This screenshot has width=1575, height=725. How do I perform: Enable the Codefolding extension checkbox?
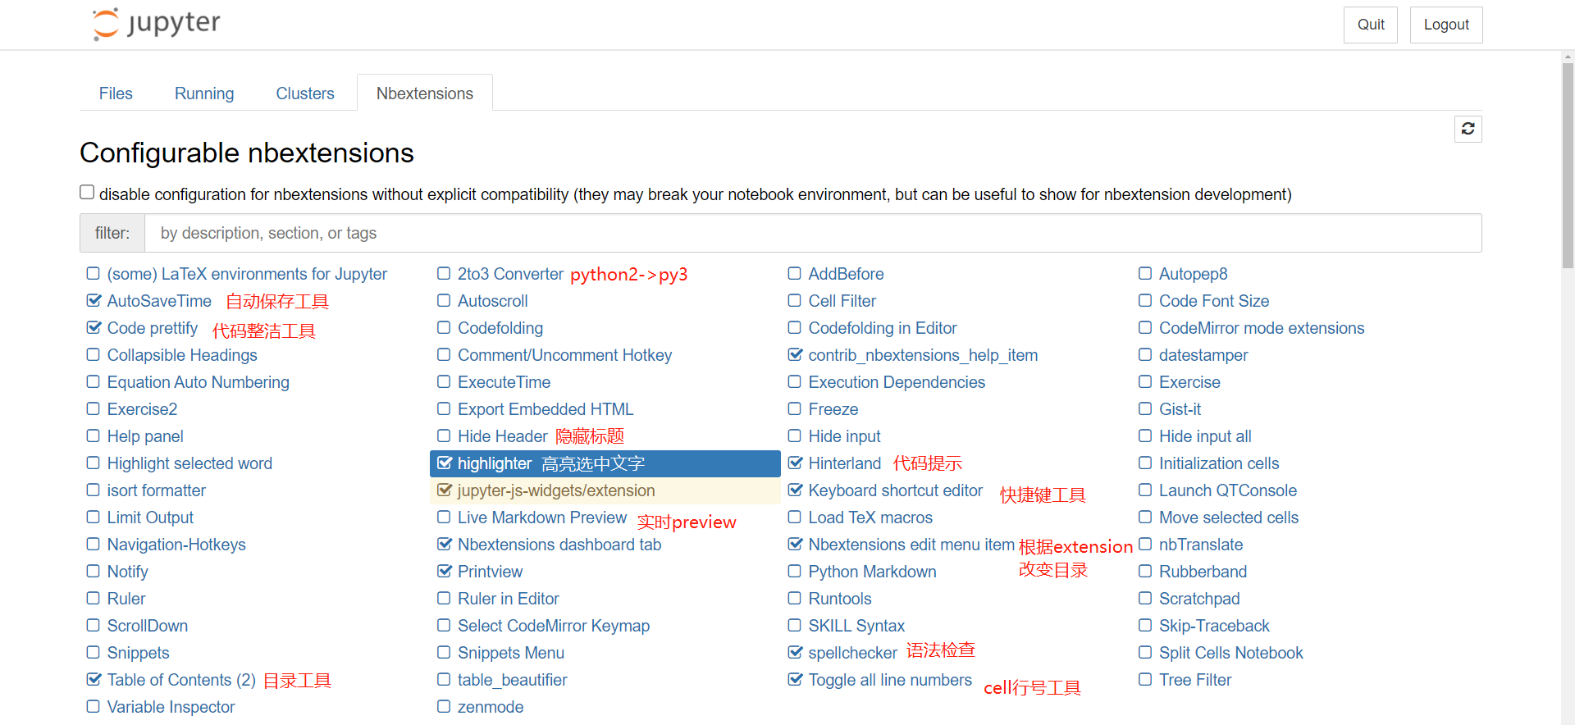pos(444,328)
